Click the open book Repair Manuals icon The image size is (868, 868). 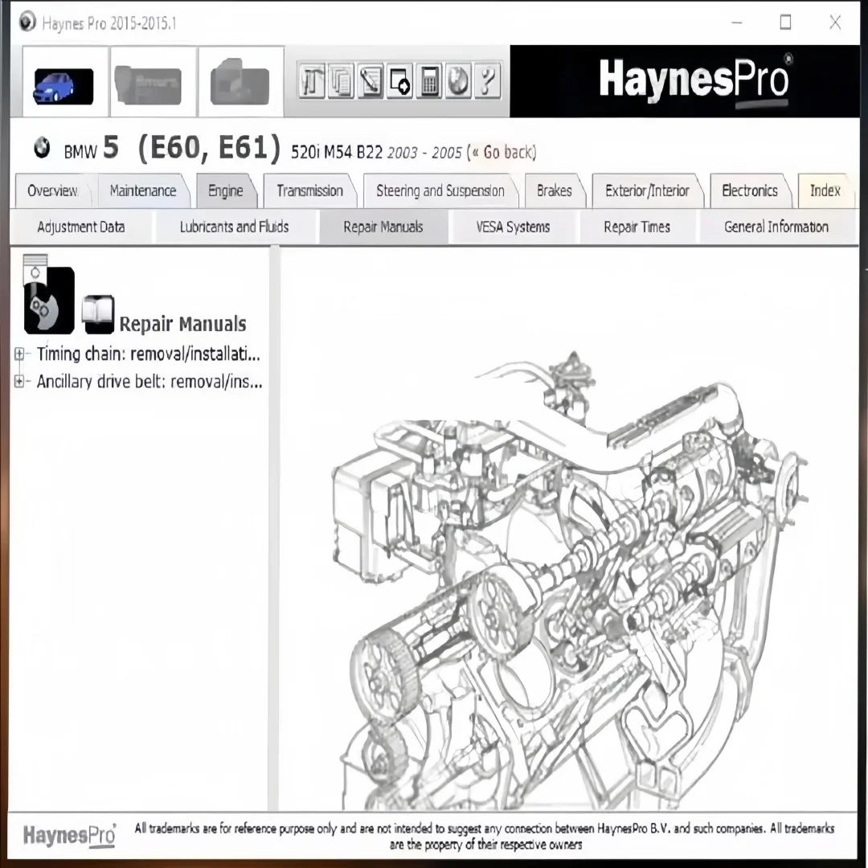coord(98,314)
